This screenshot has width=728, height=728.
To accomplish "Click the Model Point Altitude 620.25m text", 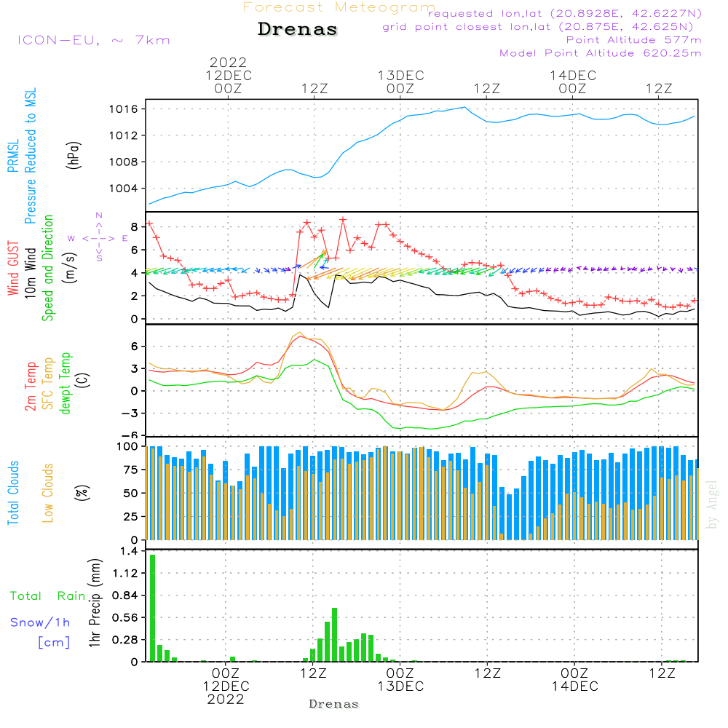I will click(x=601, y=52).
